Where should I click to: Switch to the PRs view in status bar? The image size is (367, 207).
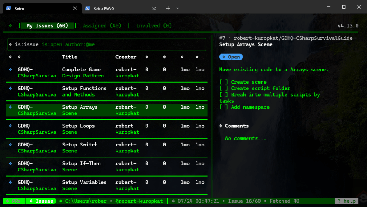[14, 201]
